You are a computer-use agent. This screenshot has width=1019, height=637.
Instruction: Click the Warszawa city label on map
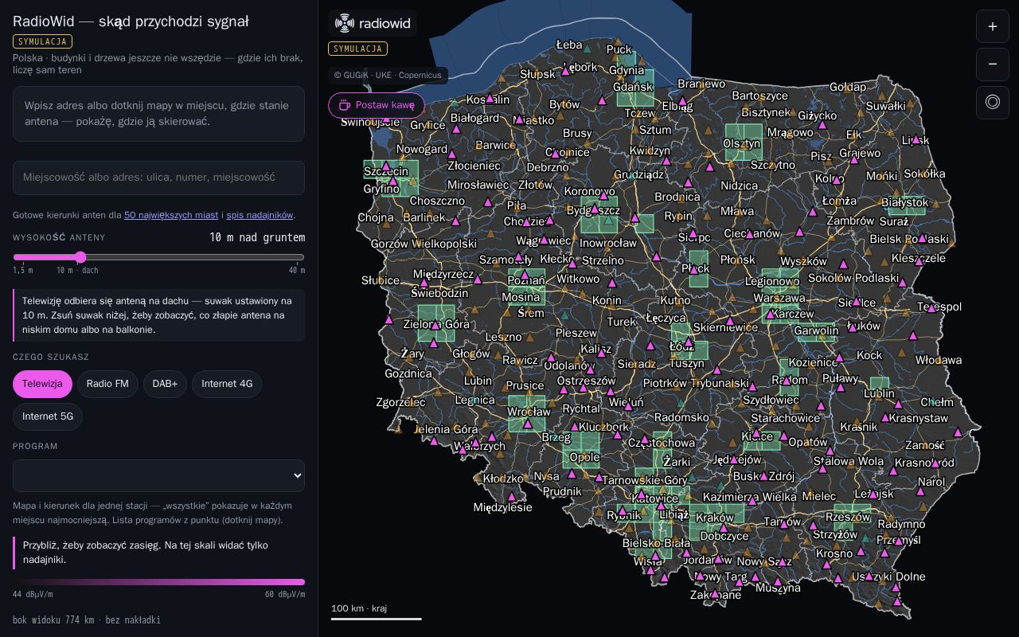click(x=779, y=299)
